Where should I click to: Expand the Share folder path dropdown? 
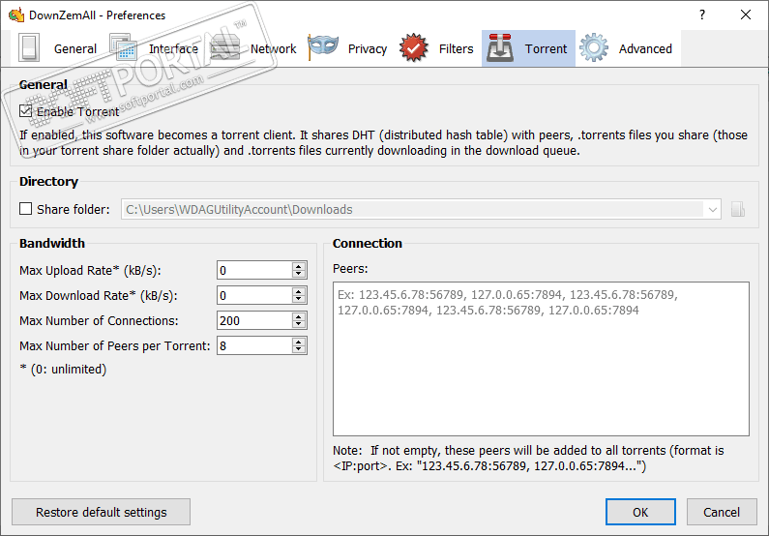(x=712, y=210)
